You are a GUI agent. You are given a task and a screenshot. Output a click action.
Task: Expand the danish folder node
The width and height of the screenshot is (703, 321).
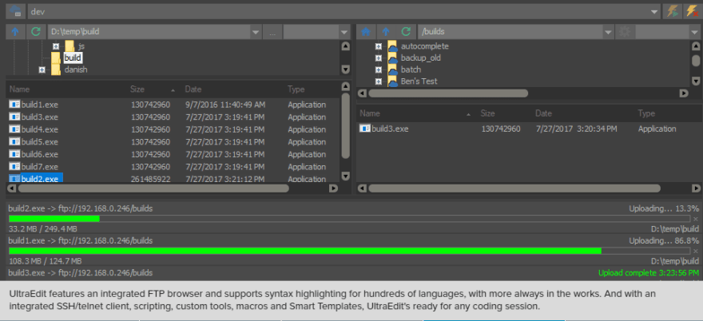42,69
